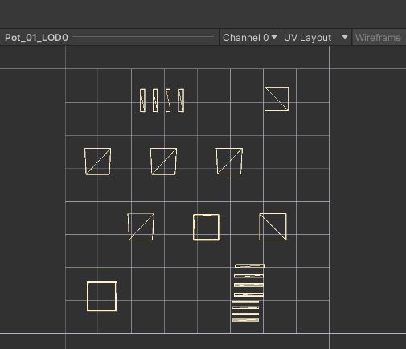Select the second vertical strip UV island

[x=155, y=101]
